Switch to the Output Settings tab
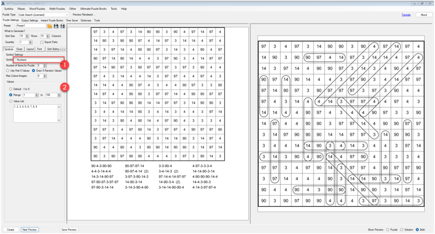435x234 pixels. point(30,20)
